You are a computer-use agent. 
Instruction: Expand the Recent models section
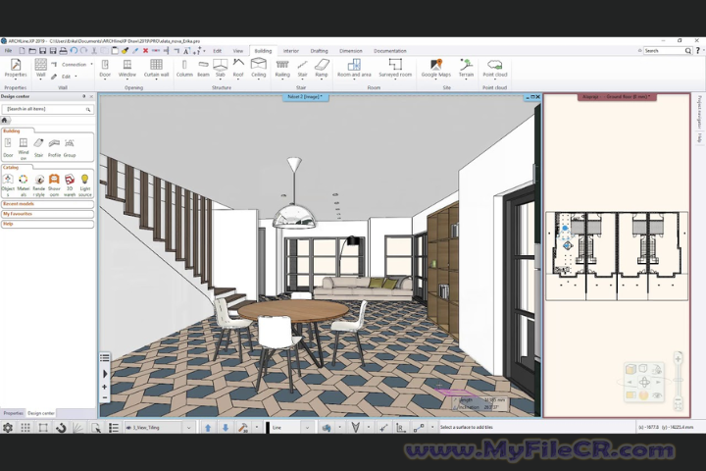click(x=47, y=204)
